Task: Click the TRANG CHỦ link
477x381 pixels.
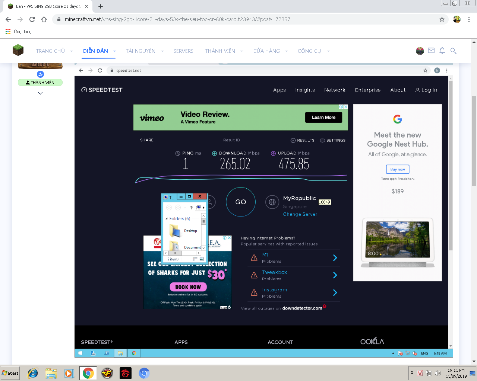Action: [50, 51]
